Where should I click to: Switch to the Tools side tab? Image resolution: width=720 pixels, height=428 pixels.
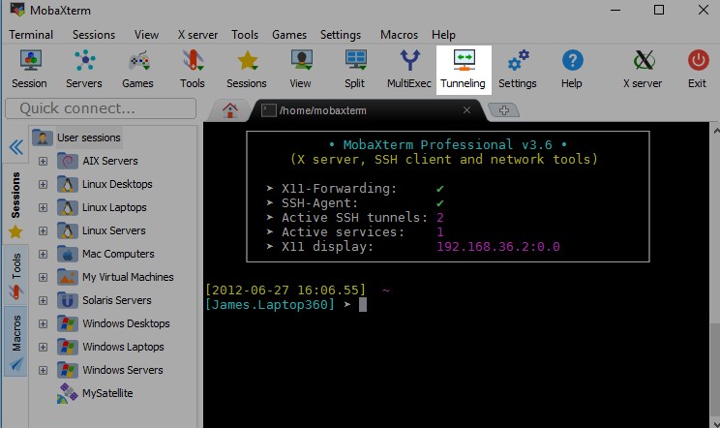point(15,273)
